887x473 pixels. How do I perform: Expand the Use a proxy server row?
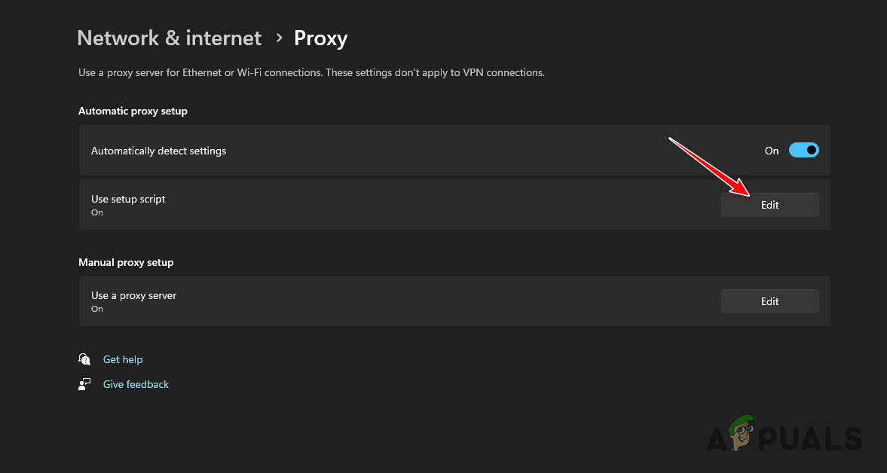point(769,301)
